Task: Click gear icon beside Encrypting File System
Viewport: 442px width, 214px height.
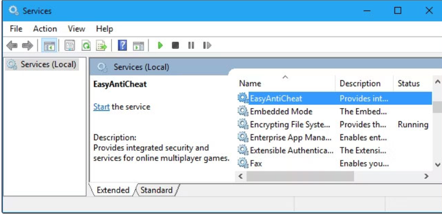Action: pyautogui.click(x=243, y=124)
